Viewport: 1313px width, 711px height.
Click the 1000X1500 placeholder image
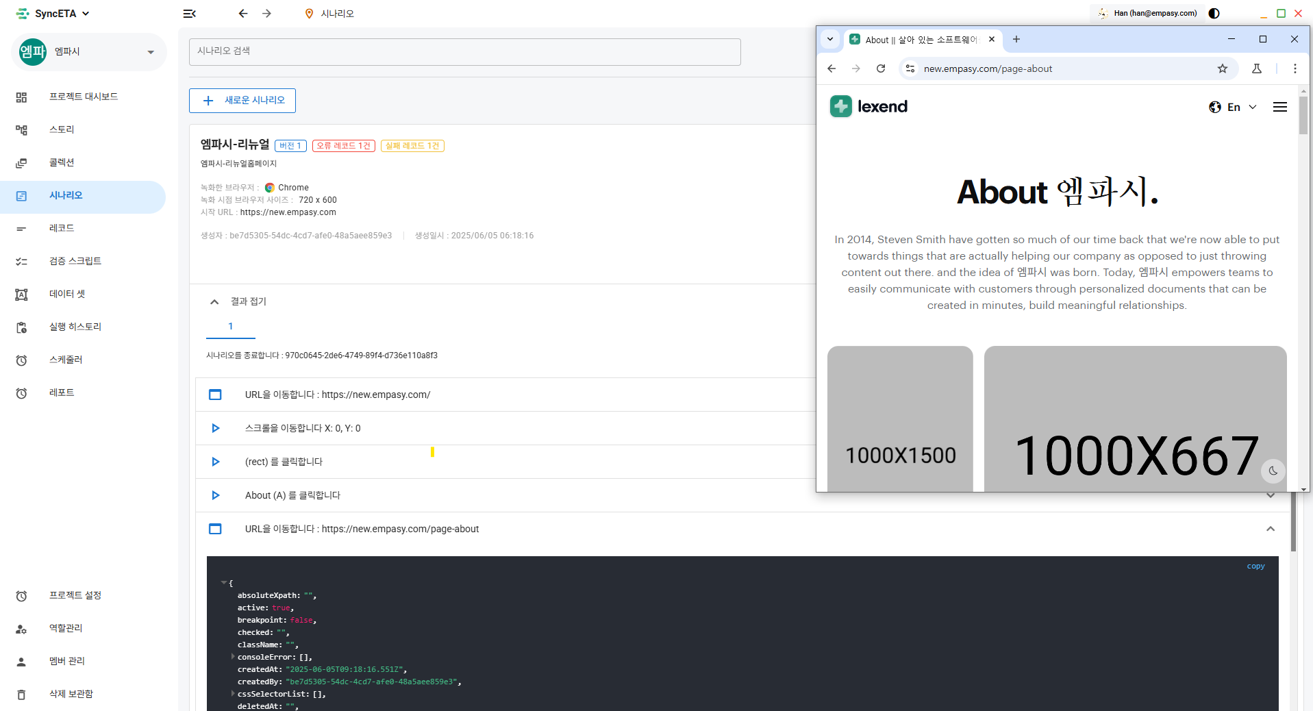(900, 419)
